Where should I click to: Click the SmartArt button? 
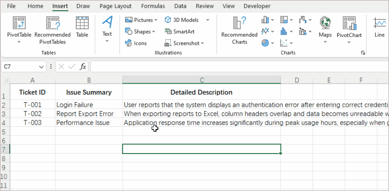coord(180,31)
